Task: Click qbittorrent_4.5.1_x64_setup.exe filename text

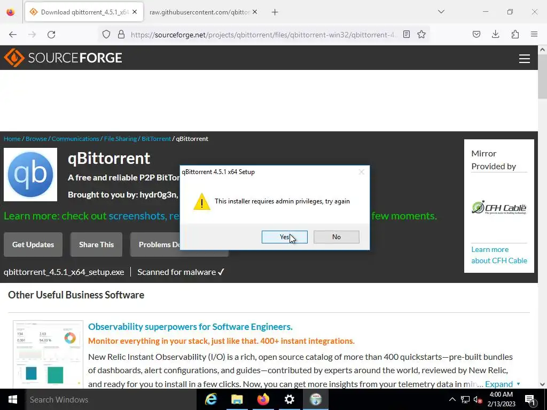Action: (x=64, y=272)
